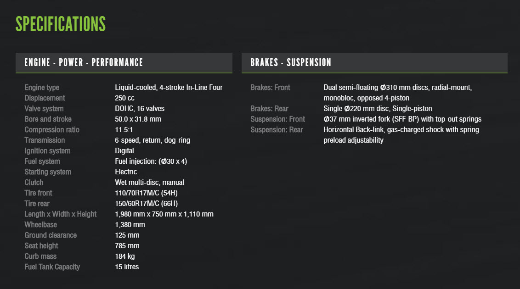The height and width of the screenshot is (289, 520).
Task: Click the Wheelbase value 1,380 mm
Action: pos(130,225)
